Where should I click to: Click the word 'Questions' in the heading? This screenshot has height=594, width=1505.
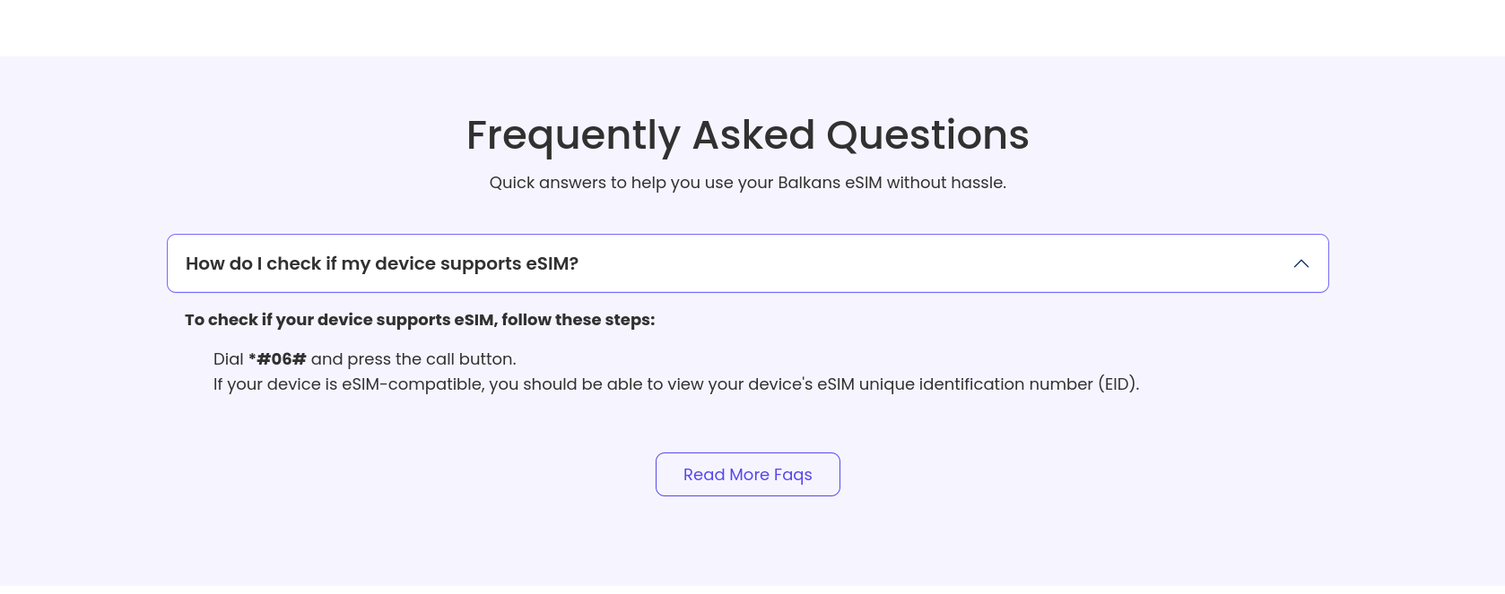click(x=927, y=135)
